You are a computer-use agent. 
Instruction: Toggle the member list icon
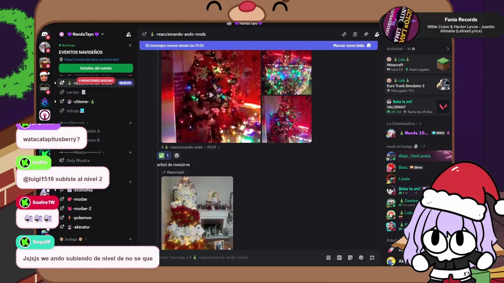coord(376,34)
